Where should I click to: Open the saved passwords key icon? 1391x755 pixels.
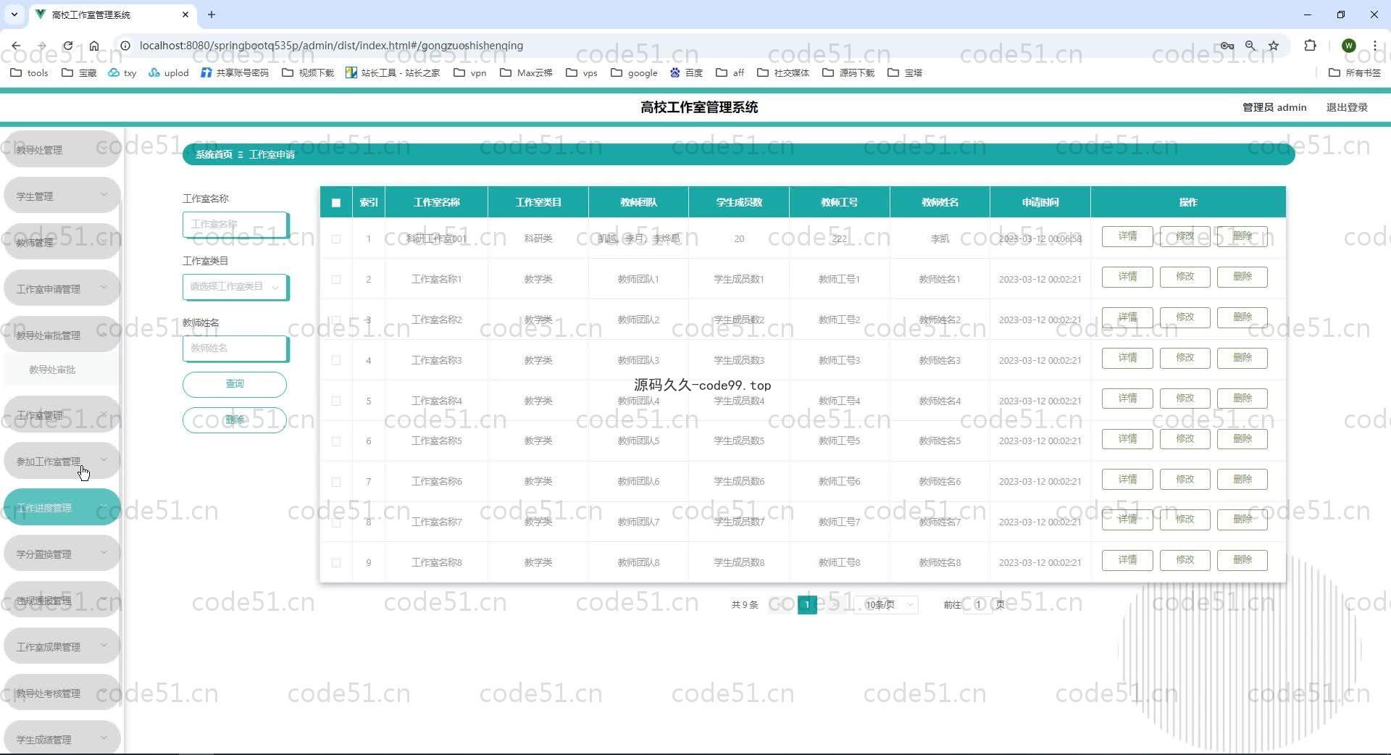1227,46
